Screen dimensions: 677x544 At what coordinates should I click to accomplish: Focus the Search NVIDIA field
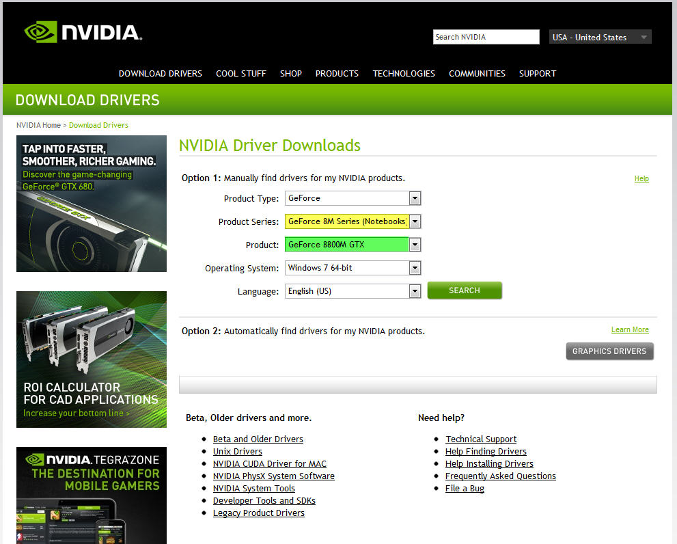pyautogui.click(x=486, y=37)
